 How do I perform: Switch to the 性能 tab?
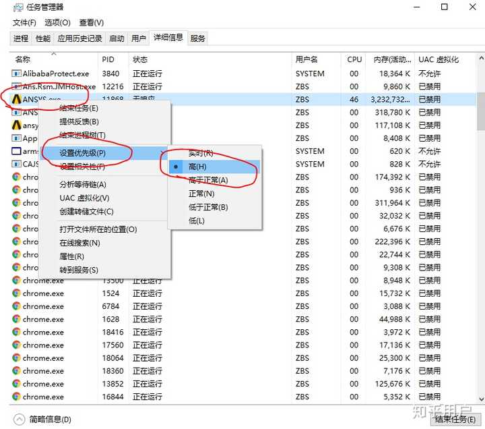43,38
